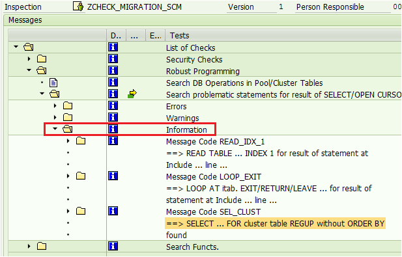Select the 'Information' row text
The height and width of the screenshot is (257, 402).
186,130
